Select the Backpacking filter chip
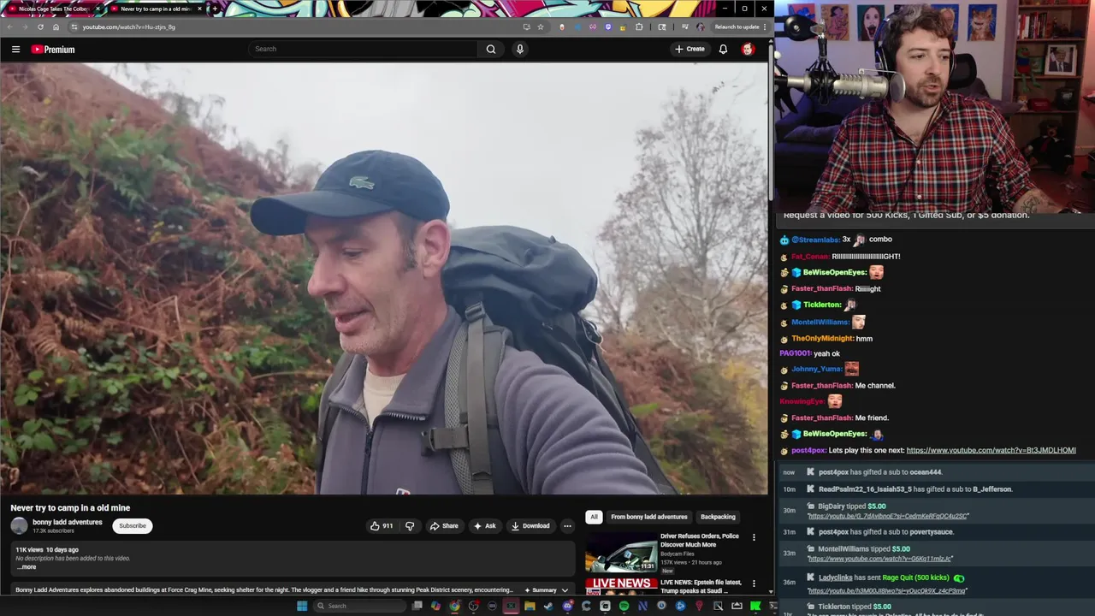1095x616 pixels. (718, 517)
